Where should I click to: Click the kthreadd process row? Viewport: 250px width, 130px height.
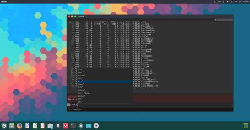tap(111, 26)
